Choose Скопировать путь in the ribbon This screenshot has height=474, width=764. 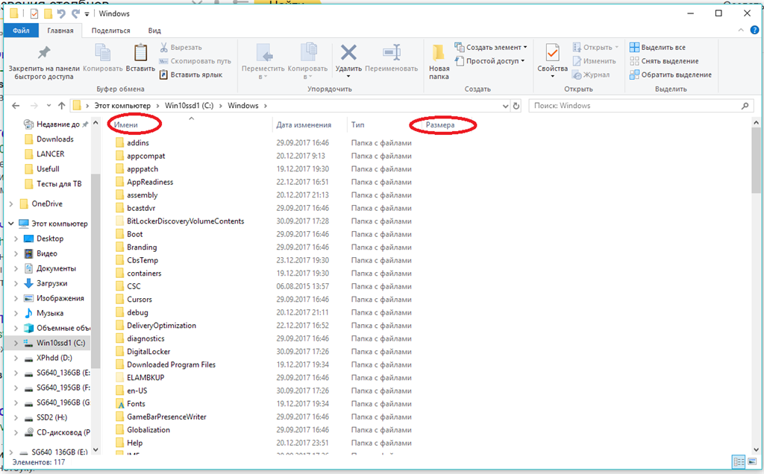pyautogui.click(x=195, y=61)
